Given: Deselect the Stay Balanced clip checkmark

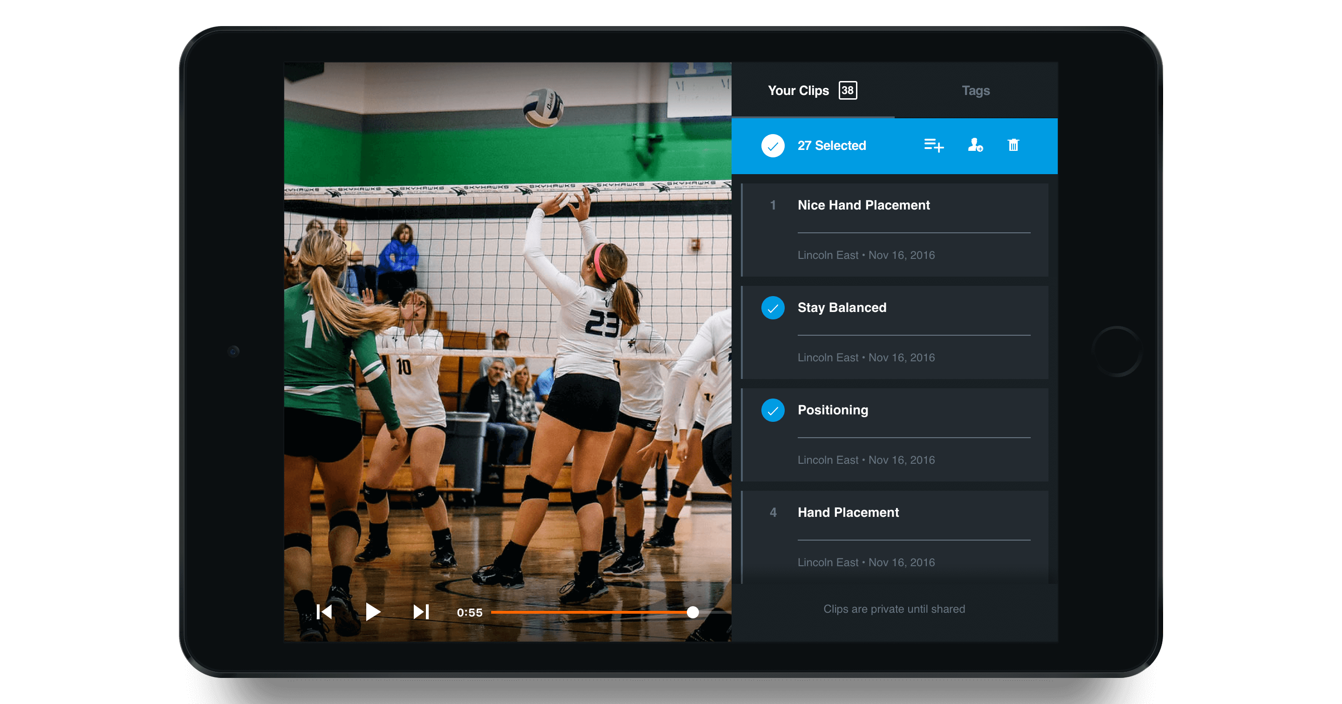Looking at the screenshot, I should [773, 308].
